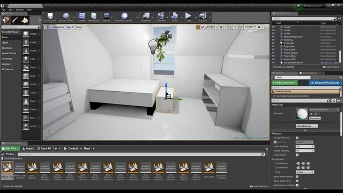Viewport: 343px width, 193px height.
Task: Click the Linear Damping value field
Action: [305, 146]
